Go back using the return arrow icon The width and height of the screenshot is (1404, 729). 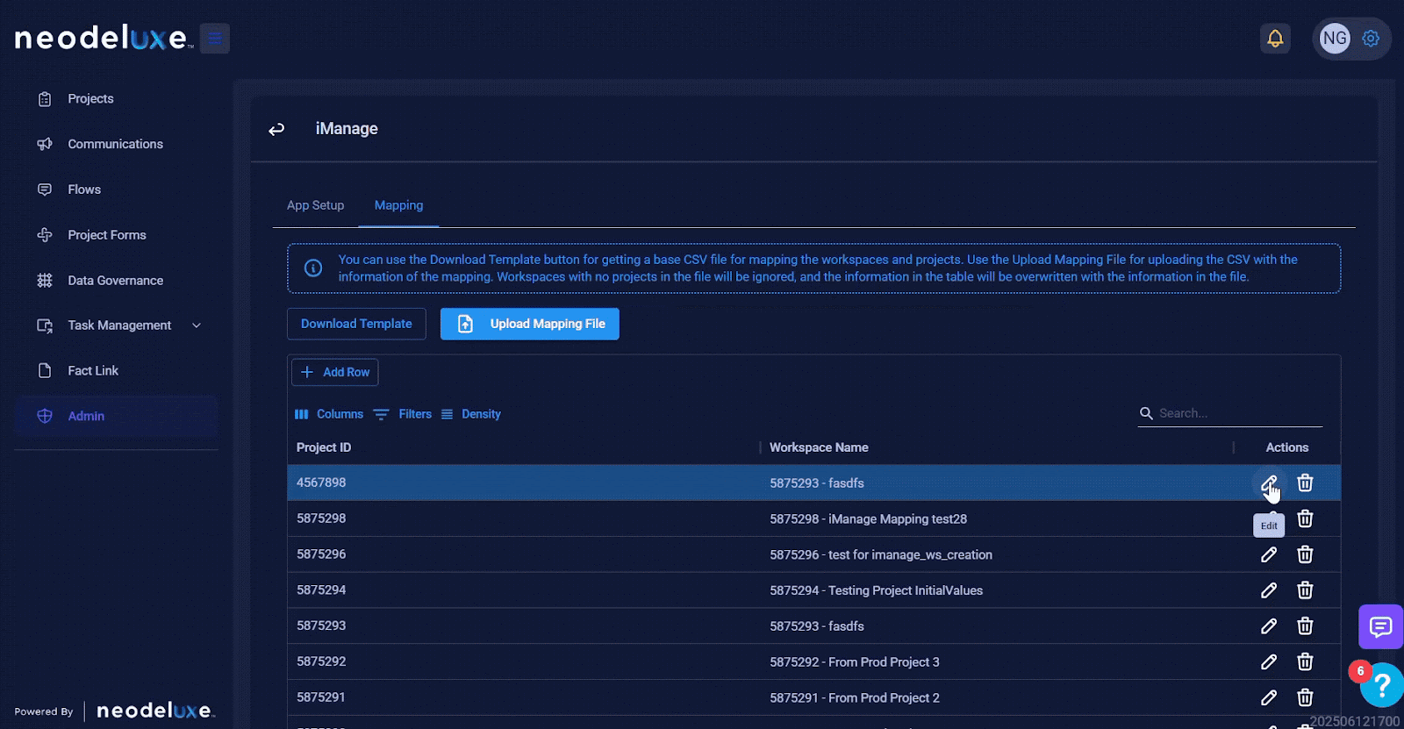point(276,129)
